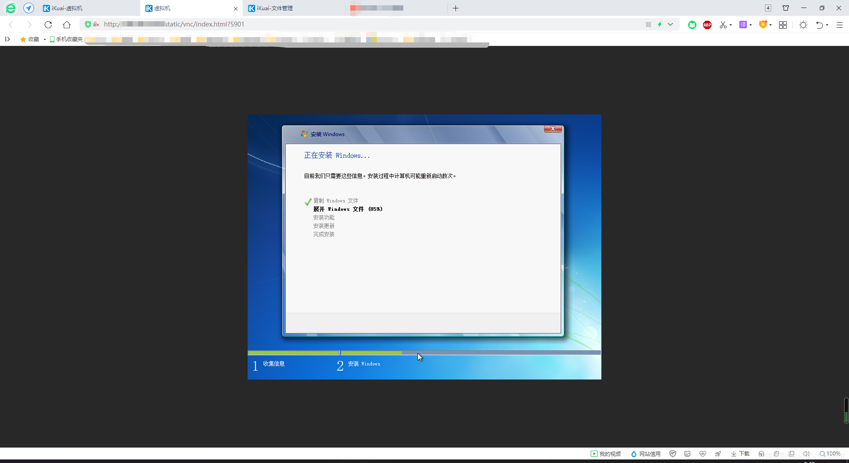Open the 收藏 favorites star button

click(30, 39)
